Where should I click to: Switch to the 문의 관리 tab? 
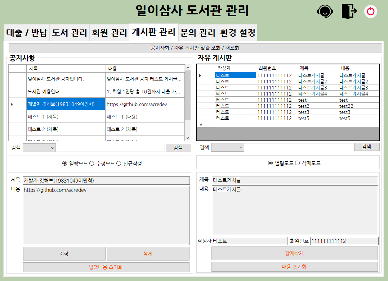tap(199, 32)
